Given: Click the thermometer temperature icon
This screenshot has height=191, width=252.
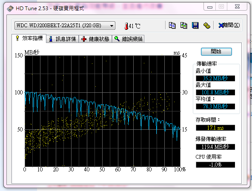Looking at the screenshot, I should 126,26.
